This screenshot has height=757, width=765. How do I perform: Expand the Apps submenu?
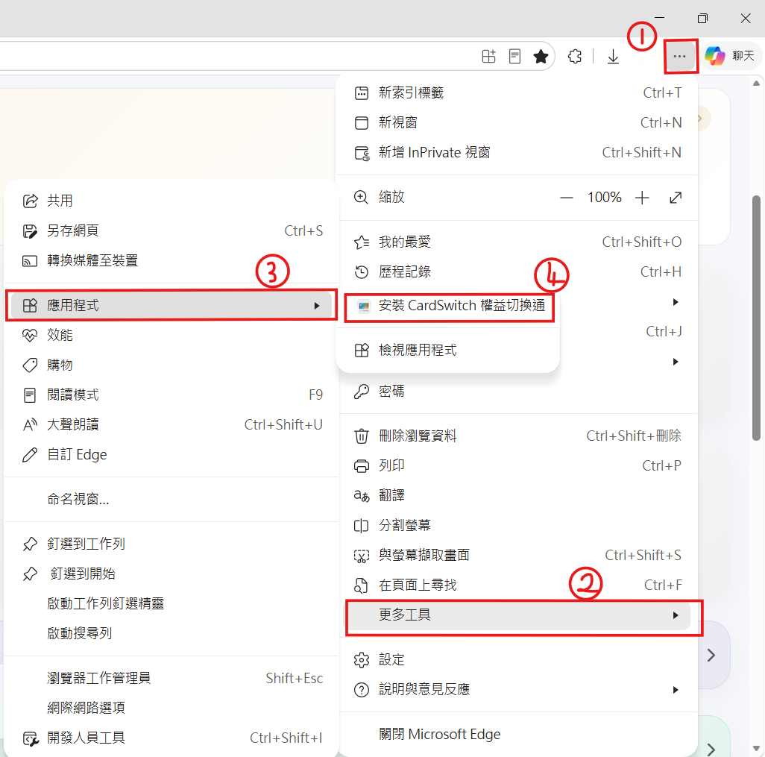coord(171,306)
